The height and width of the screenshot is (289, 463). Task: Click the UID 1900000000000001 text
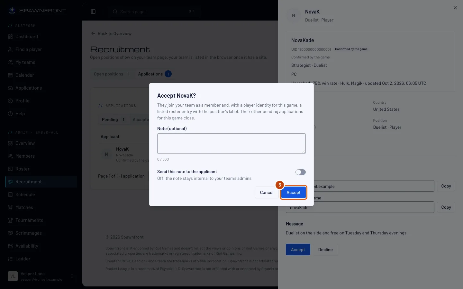pyautogui.click(x=311, y=49)
